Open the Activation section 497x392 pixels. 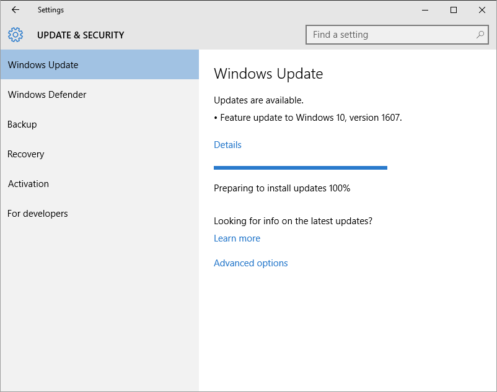(29, 184)
